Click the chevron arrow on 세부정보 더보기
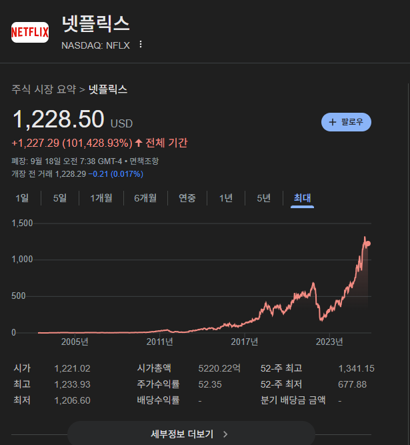This screenshot has height=445, width=410. (225, 434)
